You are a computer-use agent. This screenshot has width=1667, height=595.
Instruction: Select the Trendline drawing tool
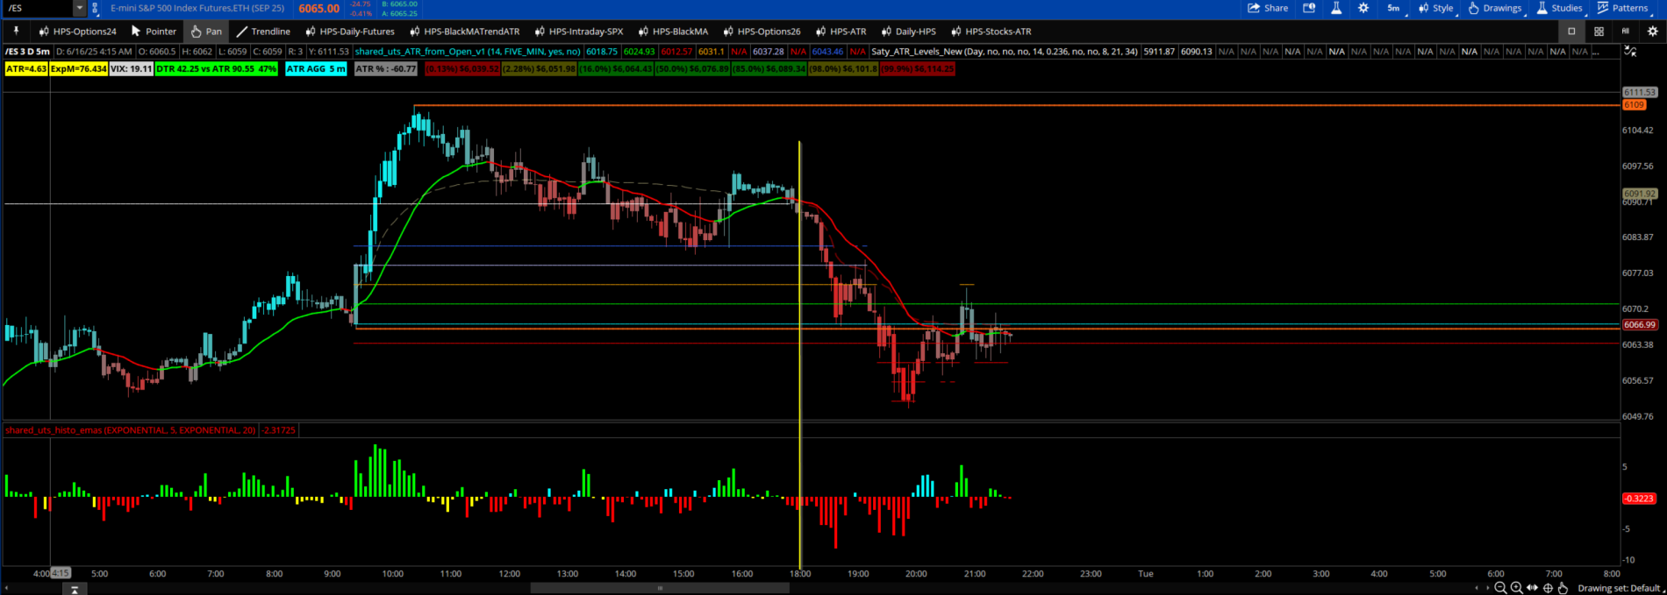[x=262, y=31]
